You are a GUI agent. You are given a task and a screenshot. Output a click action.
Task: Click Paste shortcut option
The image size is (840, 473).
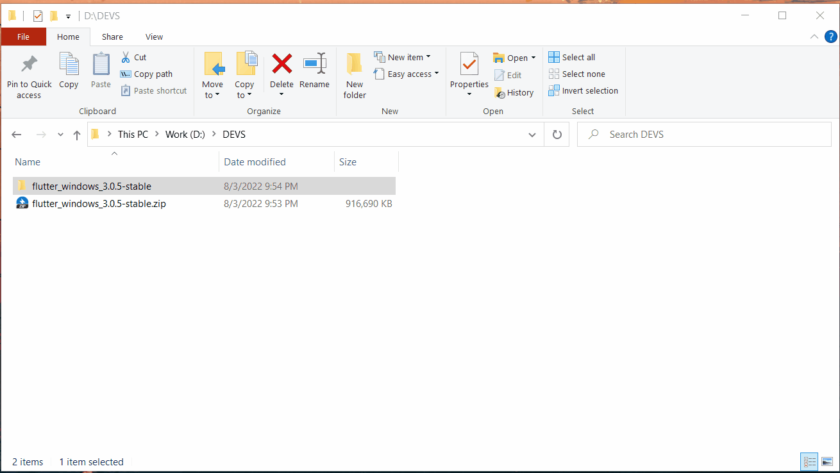154,90
